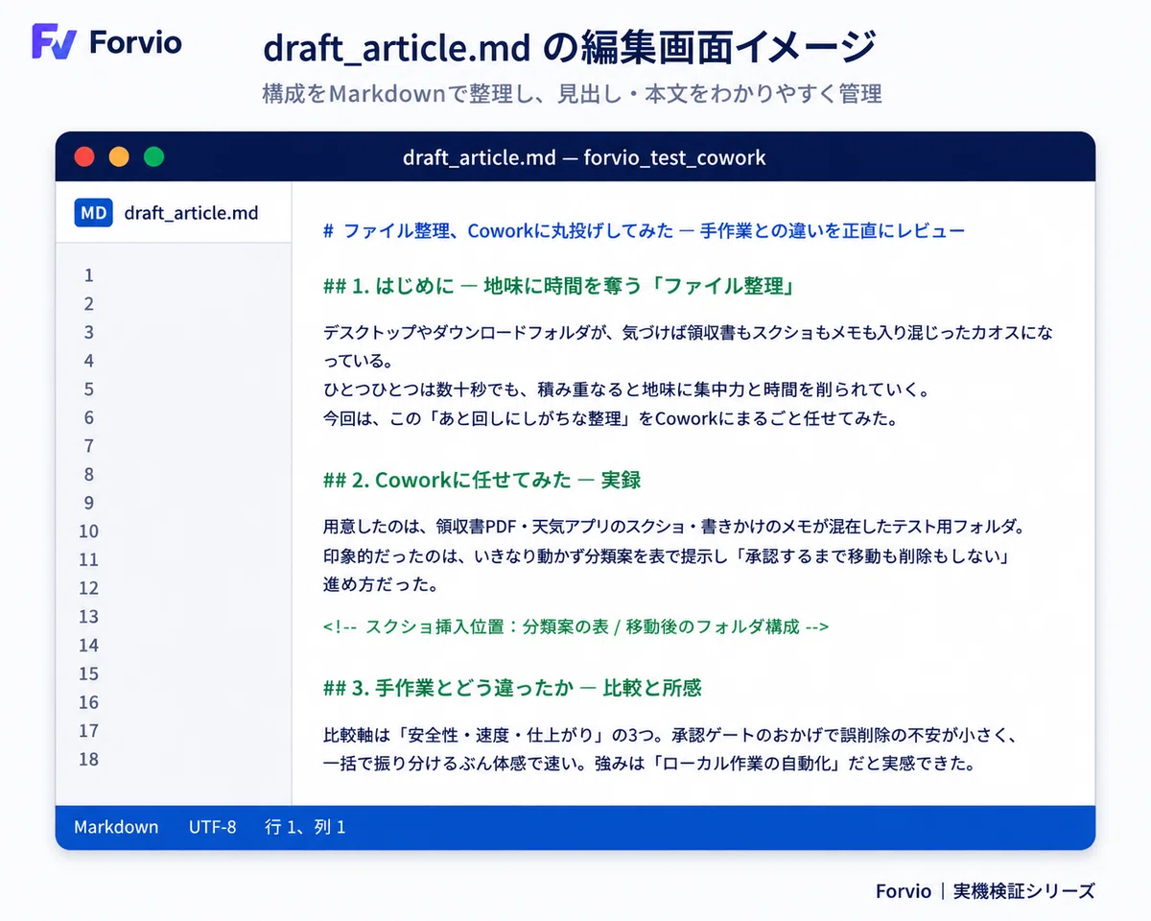This screenshot has height=921, width=1151.
Task: Click the green maximize window button
Action: pos(153,156)
